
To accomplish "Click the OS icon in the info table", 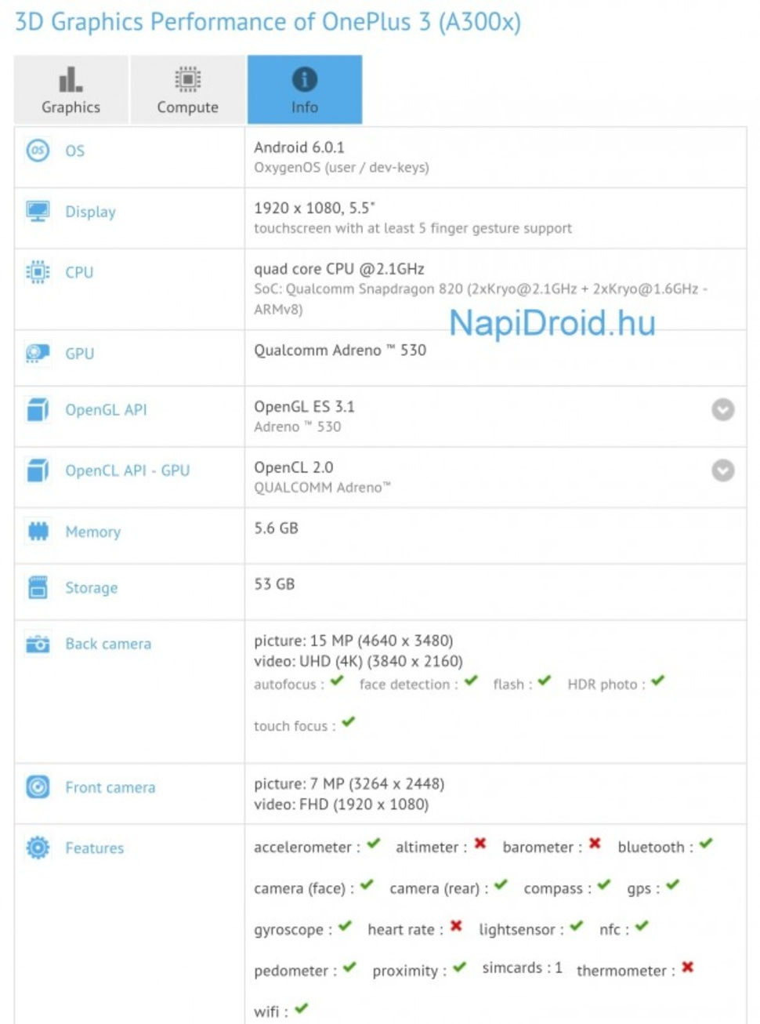I will coord(38,150).
